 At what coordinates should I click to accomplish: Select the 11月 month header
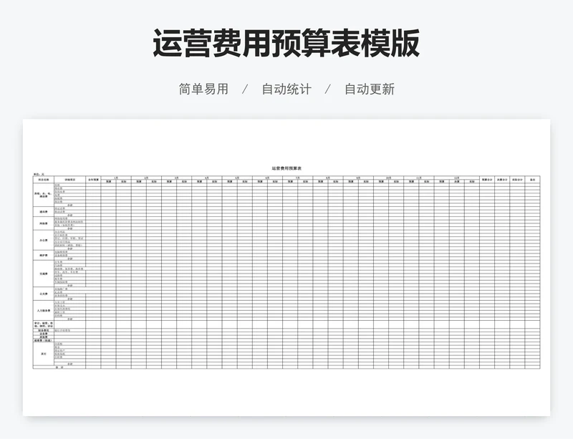tap(419, 178)
